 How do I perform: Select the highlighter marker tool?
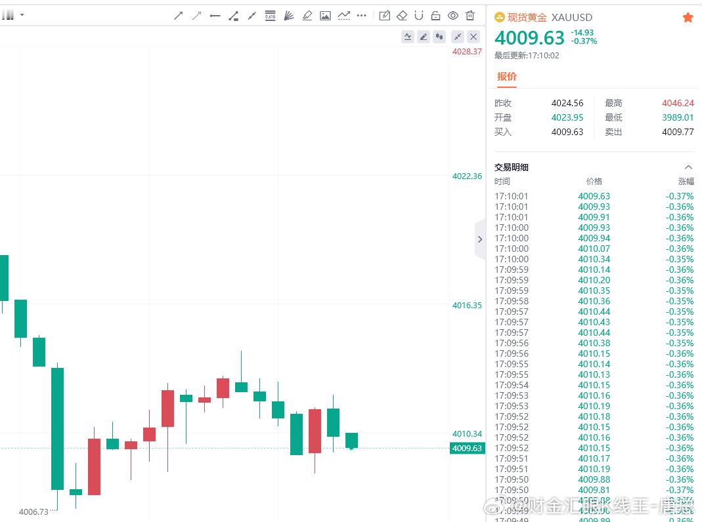(x=307, y=16)
